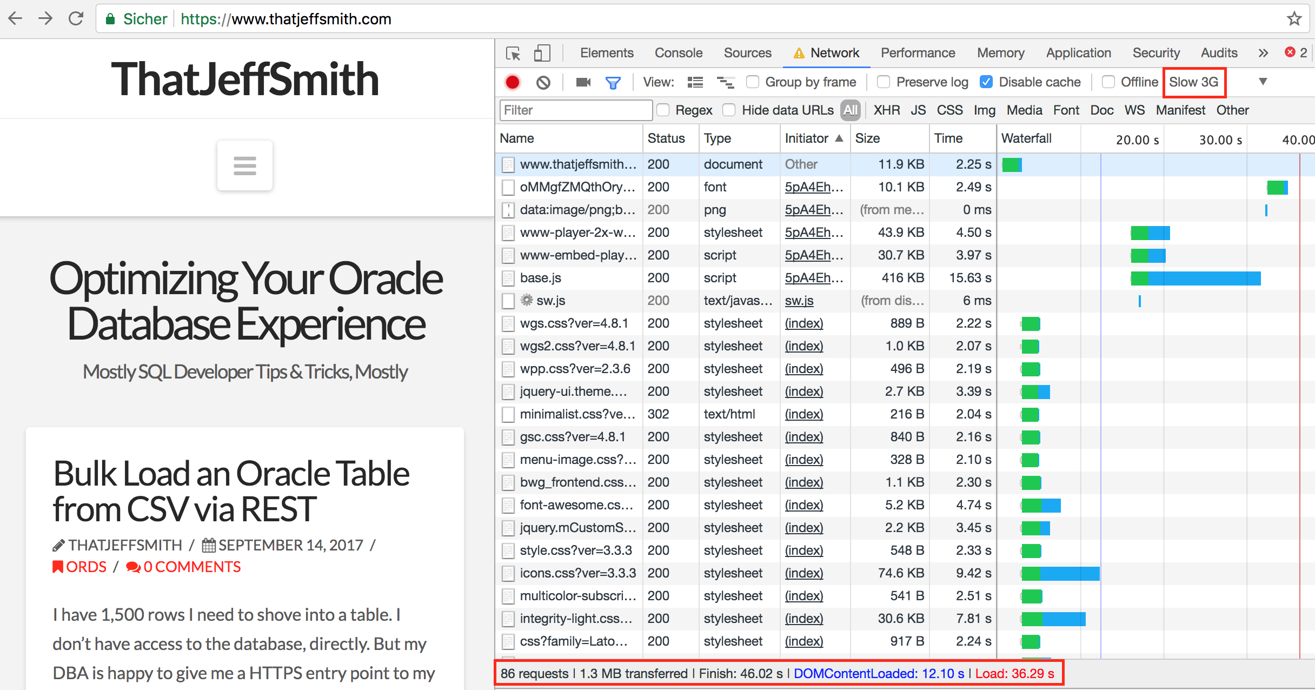Go back using browser back arrow
The height and width of the screenshot is (690, 1315).
(15, 18)
